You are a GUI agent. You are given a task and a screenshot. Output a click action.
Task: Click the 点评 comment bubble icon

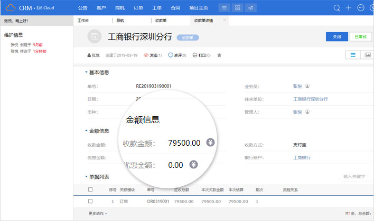(170, 55)
